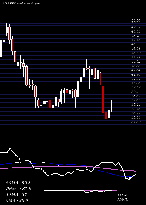Select the 41.27 price axis label

(x=136, y=79)
